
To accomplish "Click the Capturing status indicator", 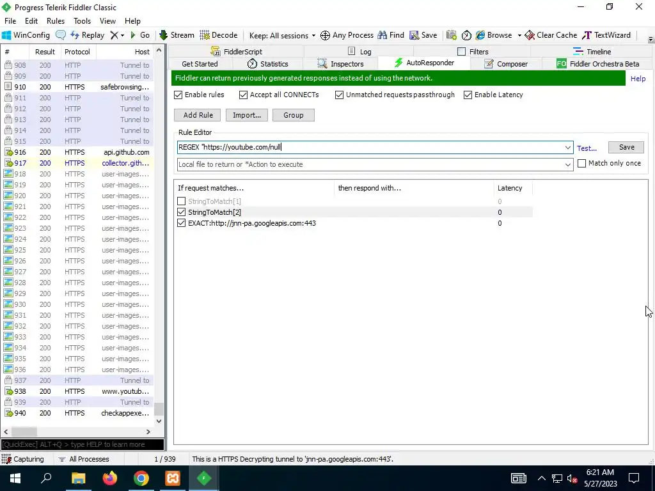I will 22,459.
